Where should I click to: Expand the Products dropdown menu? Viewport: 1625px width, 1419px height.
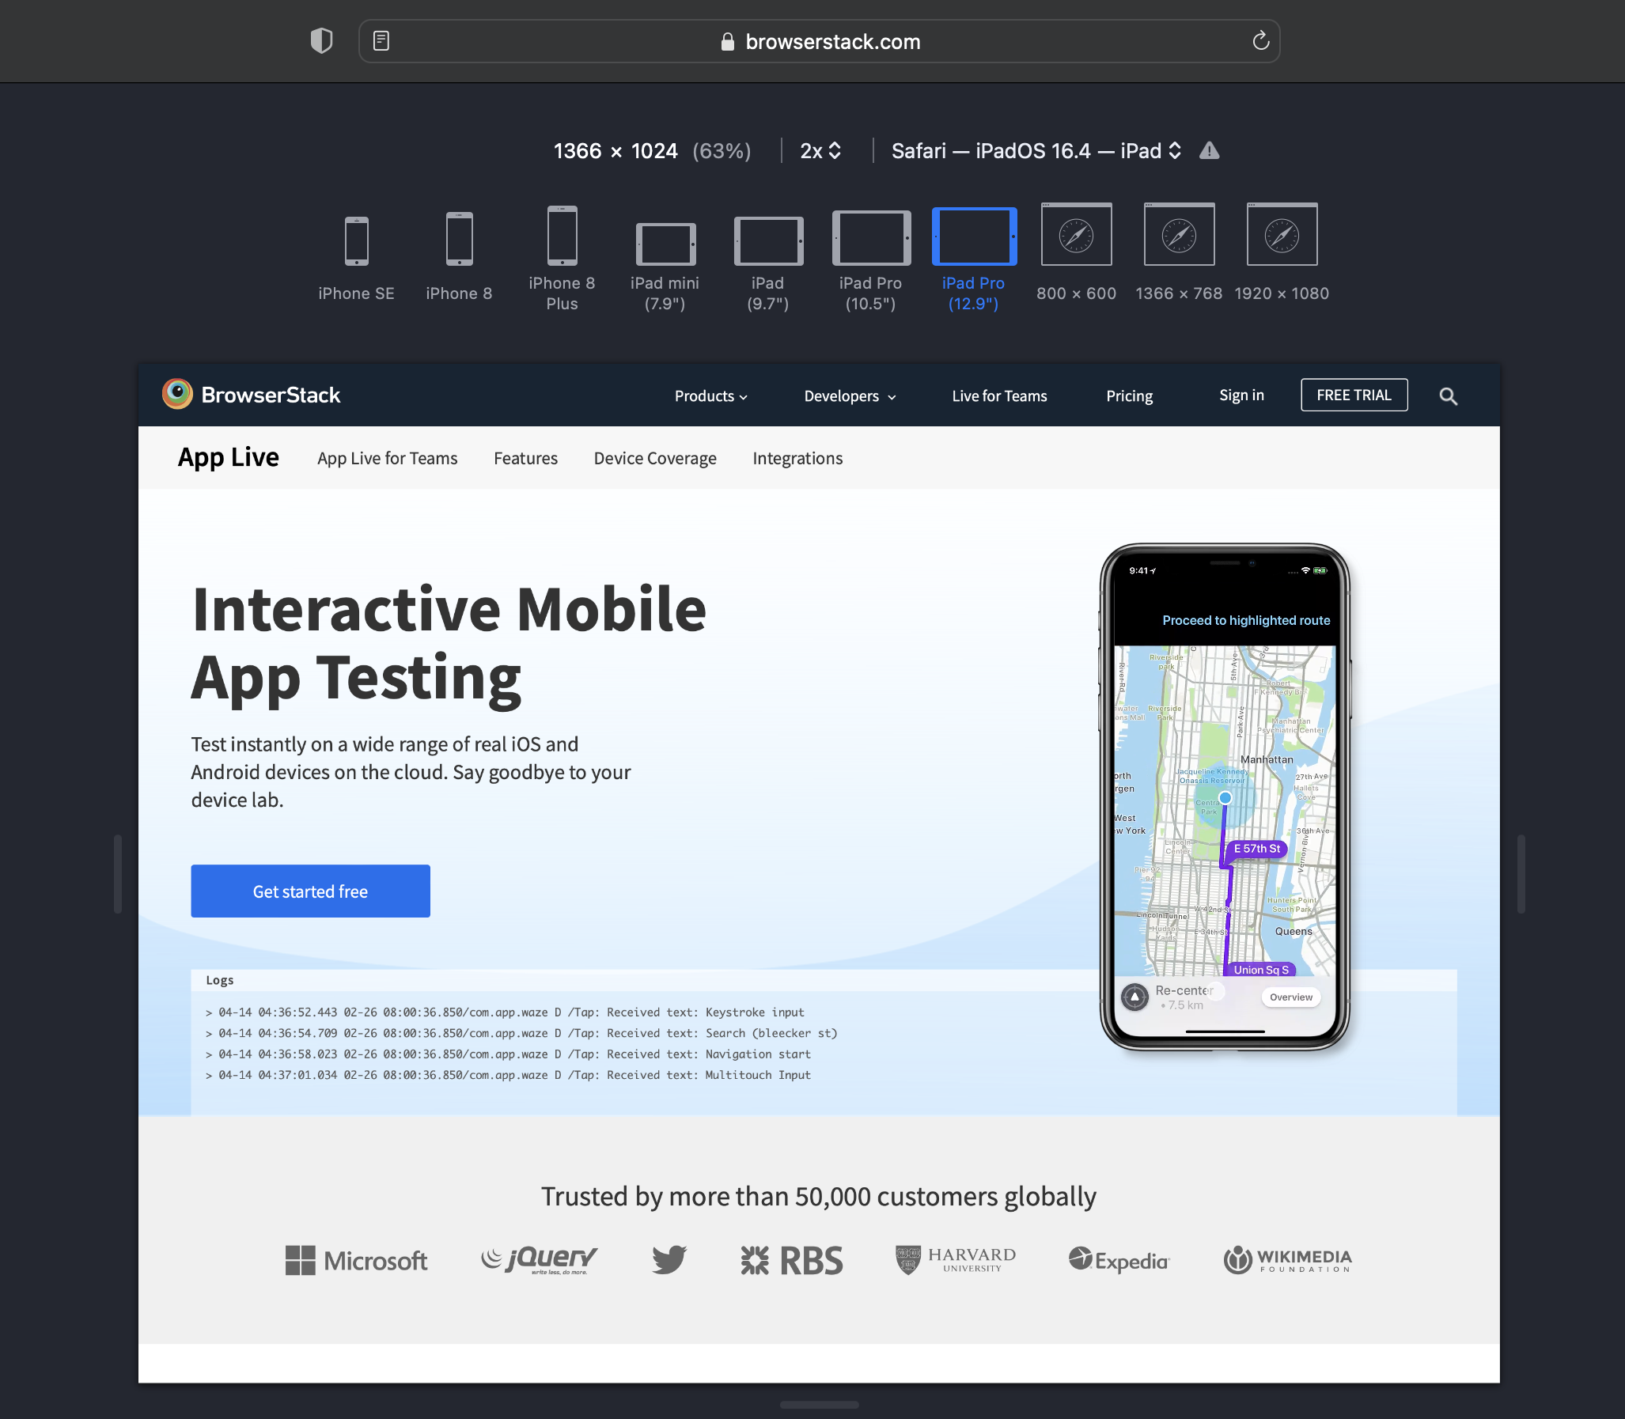[709, 395]
